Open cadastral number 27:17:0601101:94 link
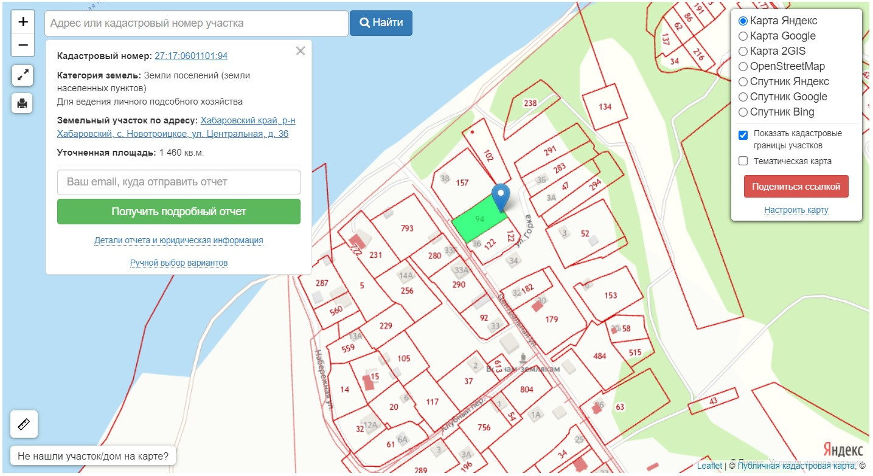Viewport: 873px width, 476px height. (191, 56)
